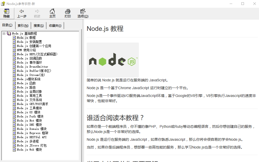Open the 选项 options menu icon
This screenshot has height=162, width=259.
click(x=83, y=13)
